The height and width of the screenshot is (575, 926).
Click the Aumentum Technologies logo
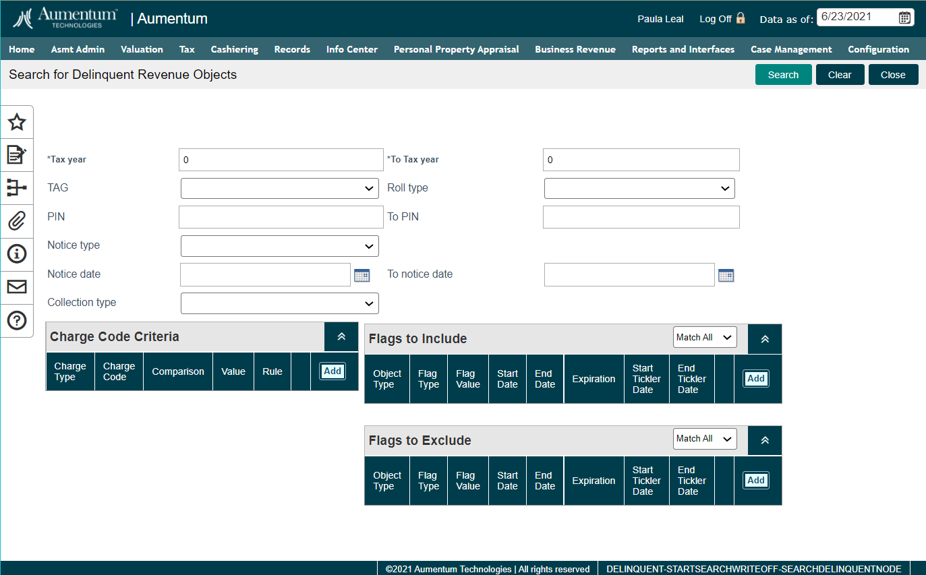coord(66,18)
